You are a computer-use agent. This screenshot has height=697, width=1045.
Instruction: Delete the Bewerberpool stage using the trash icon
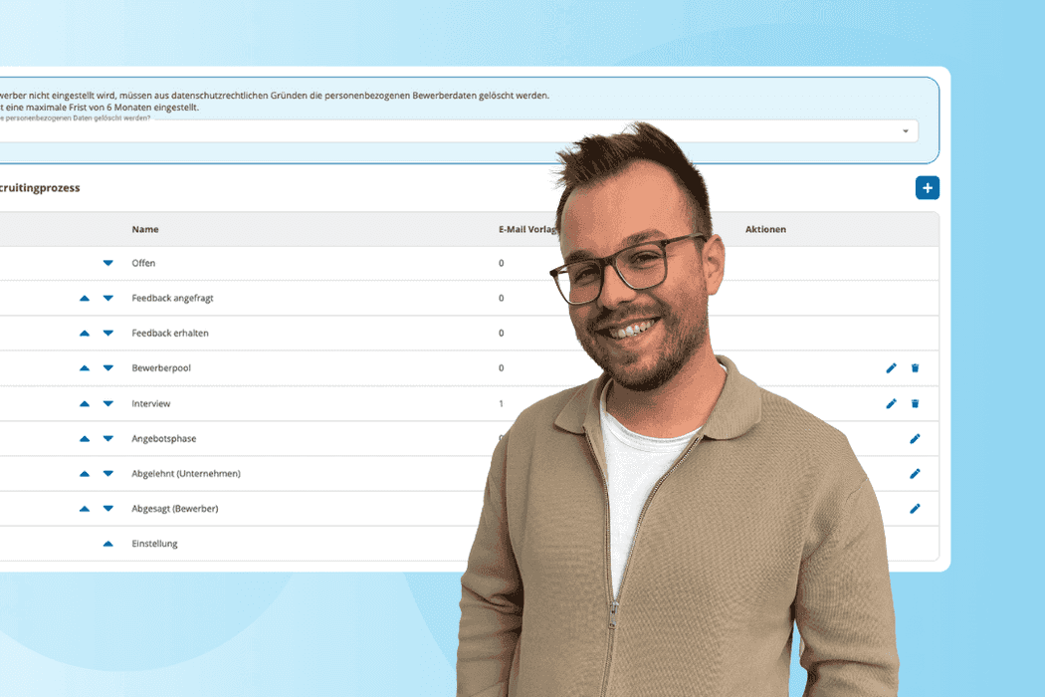[916, 367]
